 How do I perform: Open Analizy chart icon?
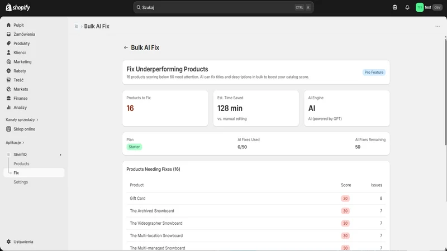pyautogui.click(x=8, y=107)
